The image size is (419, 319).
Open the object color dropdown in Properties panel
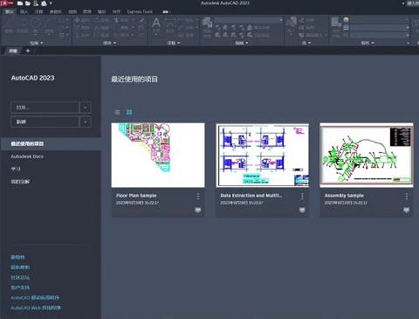tap(380, 20)
